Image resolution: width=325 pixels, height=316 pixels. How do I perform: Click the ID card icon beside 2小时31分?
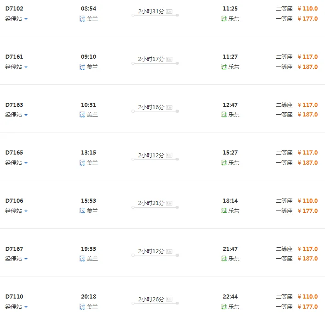coord(169,11)
